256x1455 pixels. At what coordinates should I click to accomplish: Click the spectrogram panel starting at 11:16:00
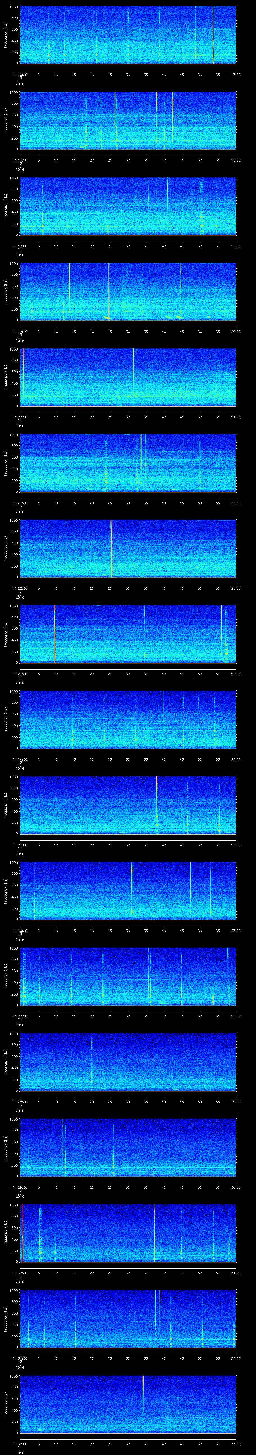pyautogui.click(x=128, y=35)
